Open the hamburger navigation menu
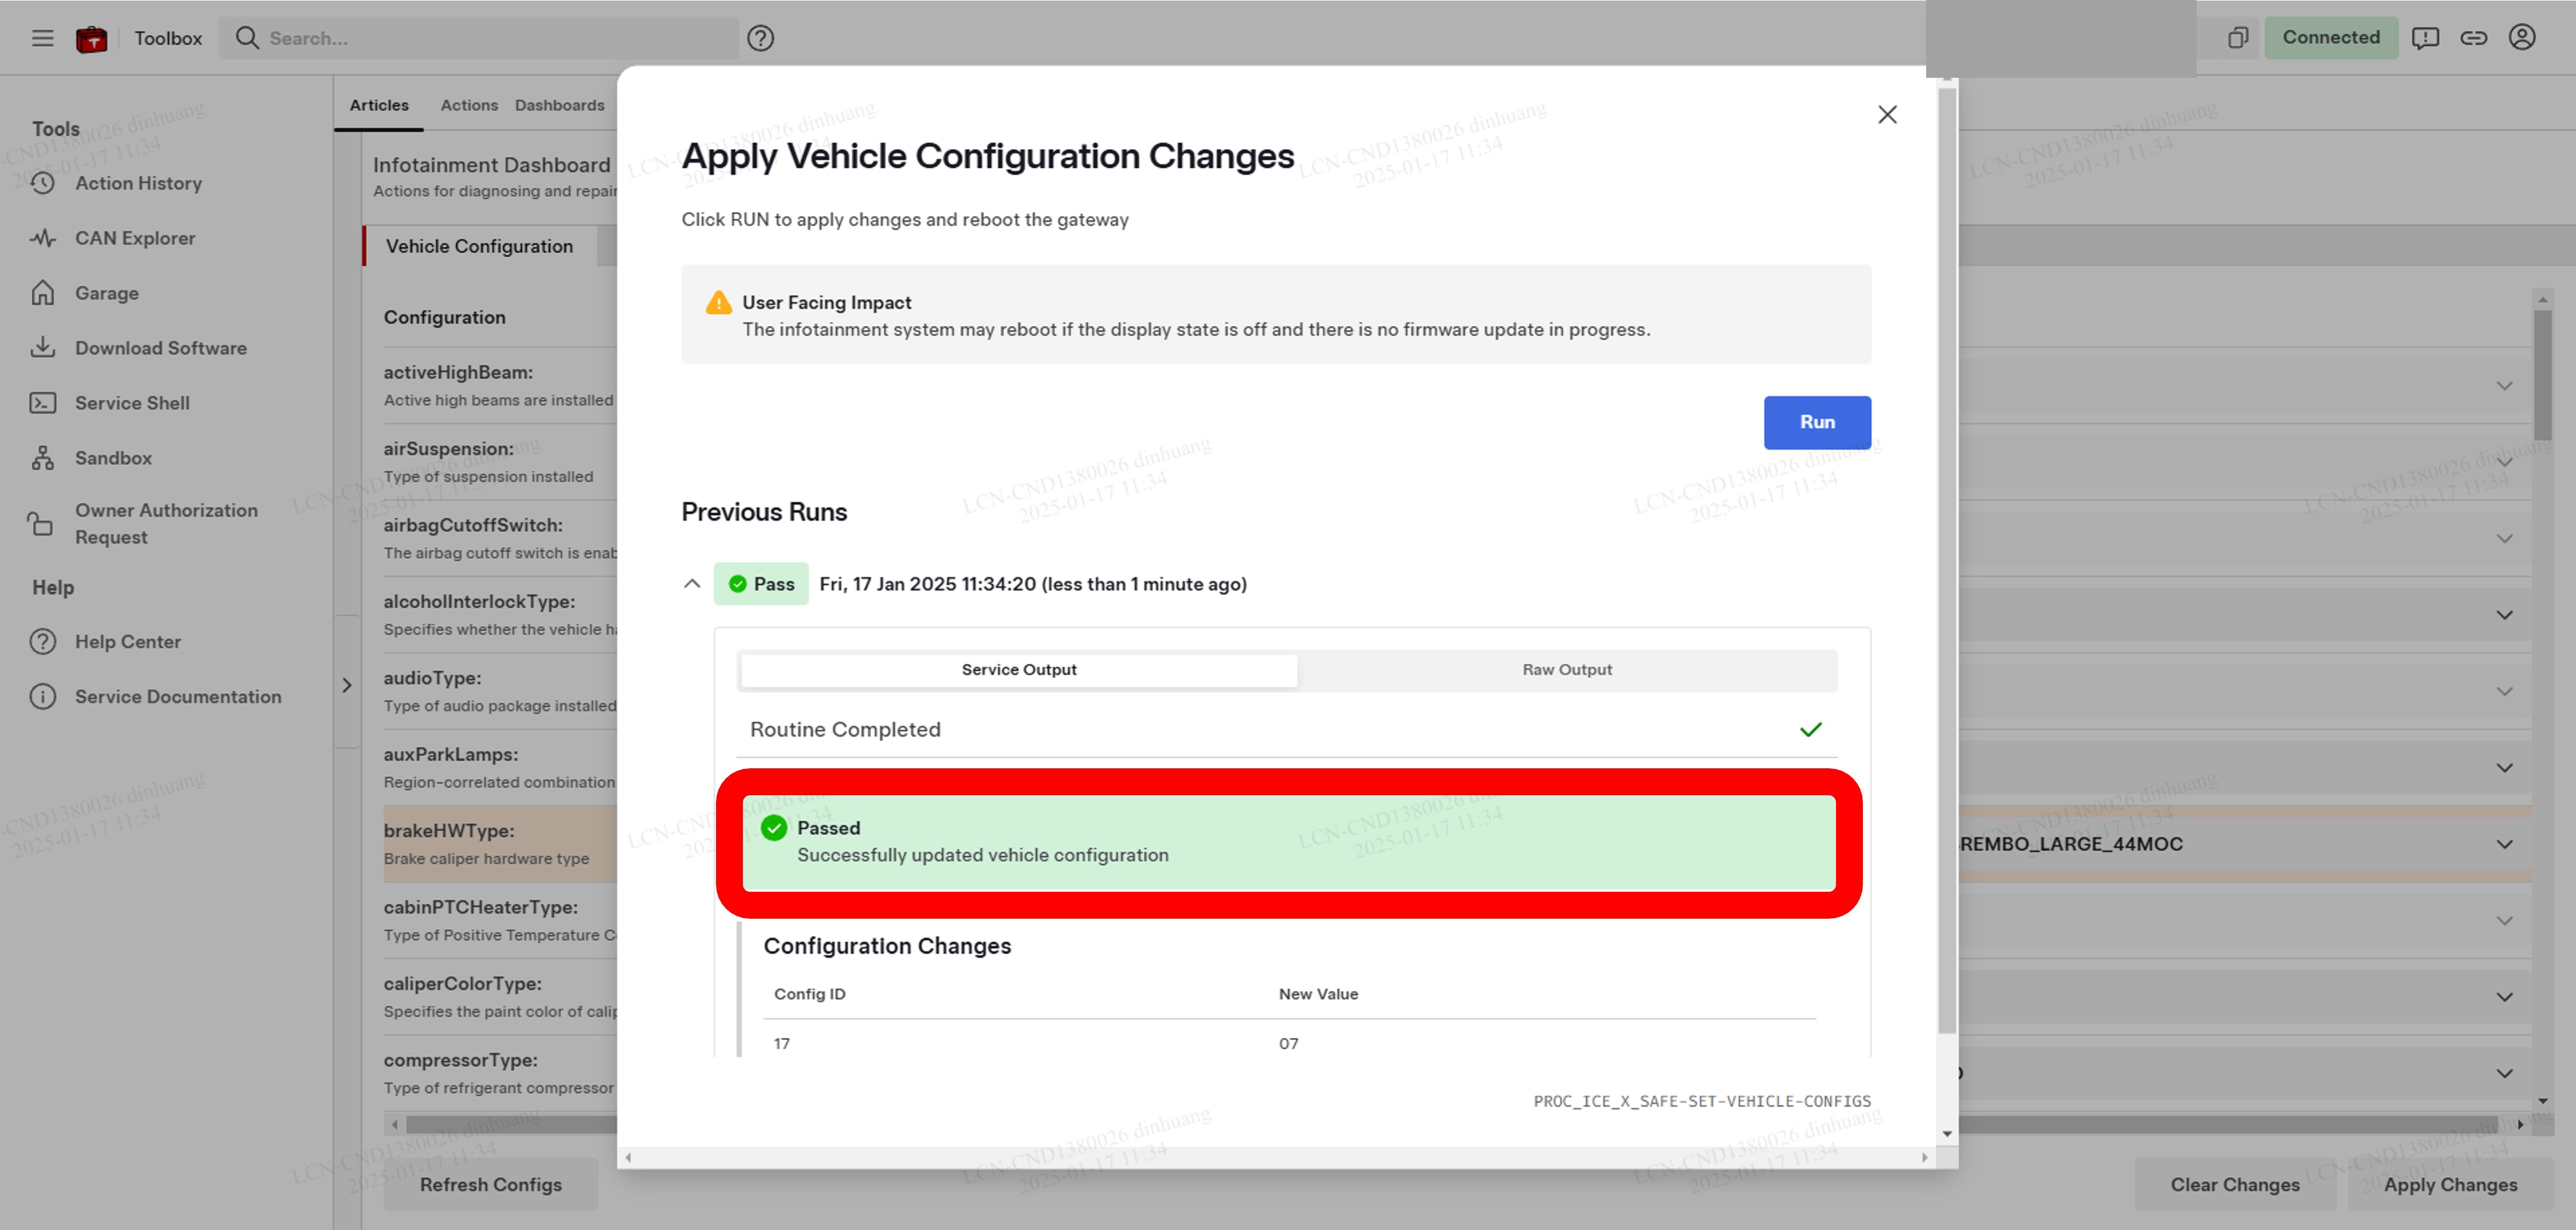The image size is (2576, 1230). [42, 38]
